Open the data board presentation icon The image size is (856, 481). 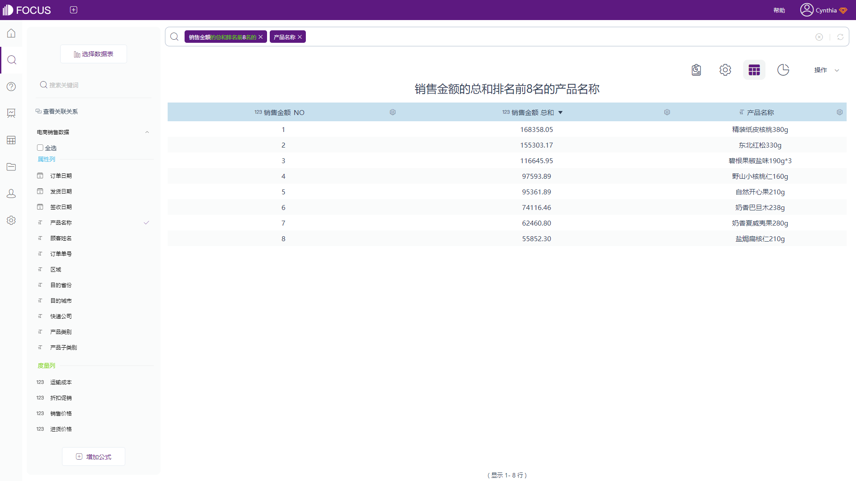coord(11,113)
